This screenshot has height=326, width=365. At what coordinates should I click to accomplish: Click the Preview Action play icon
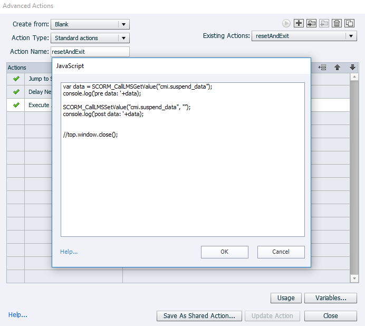[286, 23]
